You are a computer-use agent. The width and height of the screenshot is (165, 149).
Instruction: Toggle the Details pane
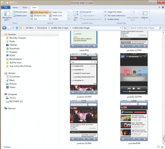point(20,16)
